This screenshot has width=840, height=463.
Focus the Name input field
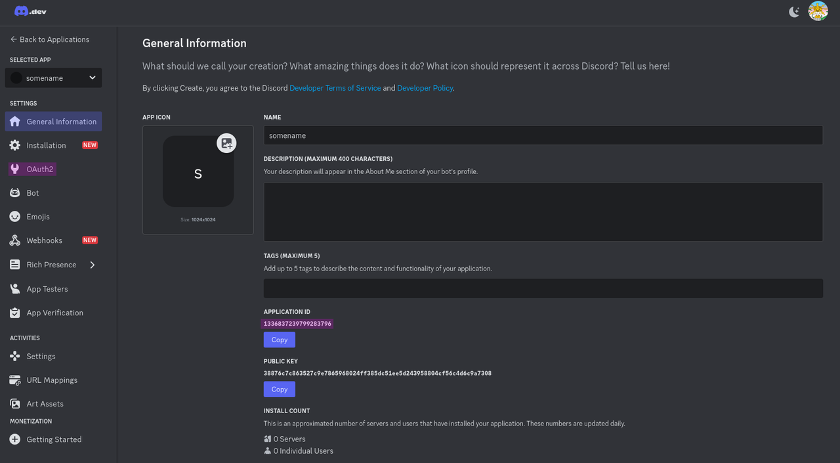click(x=543, y=135)
